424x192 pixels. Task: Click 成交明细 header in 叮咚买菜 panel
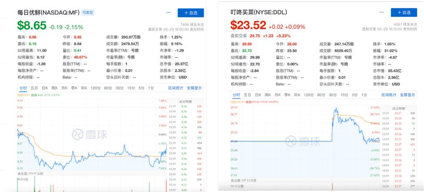399,108
